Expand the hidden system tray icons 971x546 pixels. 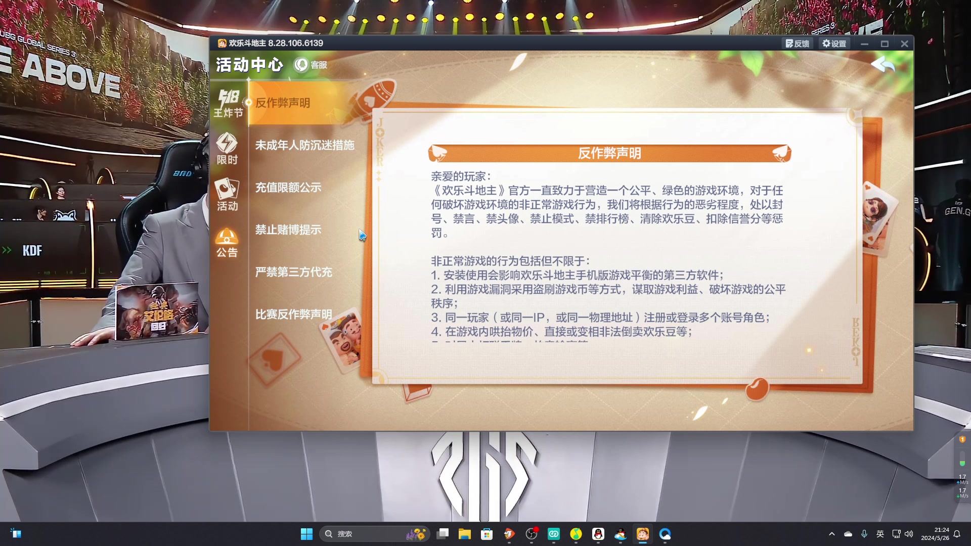(832, 534)
